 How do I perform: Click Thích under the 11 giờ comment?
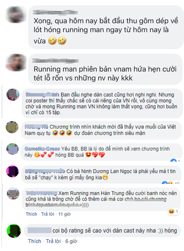[x=31, y=214]
